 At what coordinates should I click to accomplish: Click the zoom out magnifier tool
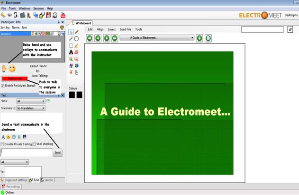(76, 59)
